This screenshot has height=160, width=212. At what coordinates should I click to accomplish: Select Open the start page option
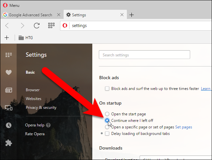(x=107, y=114)
